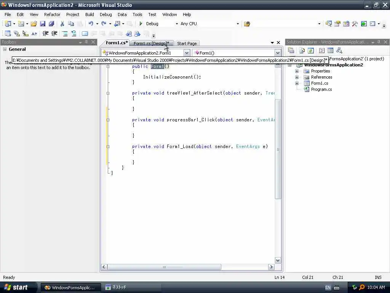
Task: Collapse the Form1_Load method outline
Action: [x=108, y=146]
